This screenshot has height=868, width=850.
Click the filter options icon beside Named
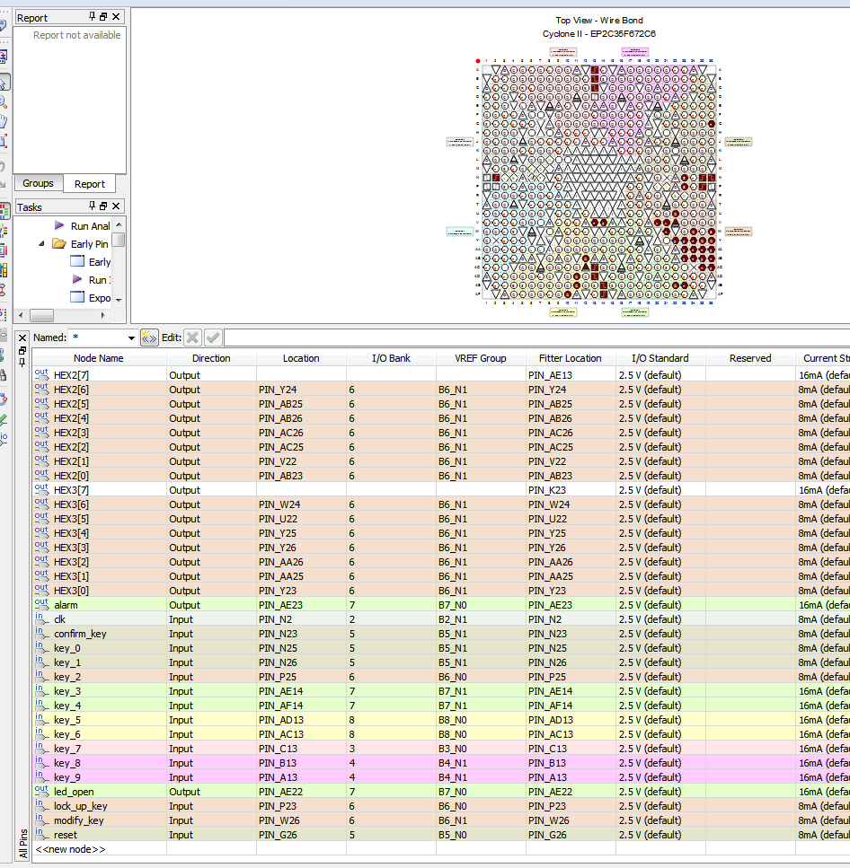149,338
